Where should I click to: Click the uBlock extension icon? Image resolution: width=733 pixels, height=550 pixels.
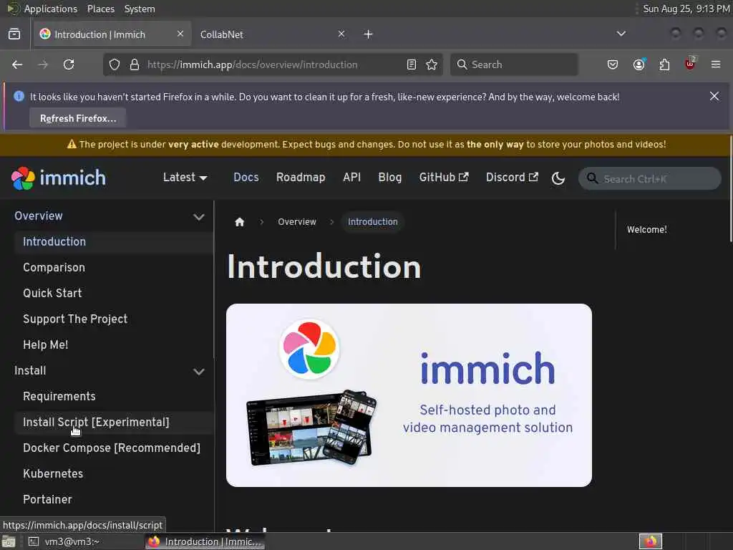[x=690, y=64]
